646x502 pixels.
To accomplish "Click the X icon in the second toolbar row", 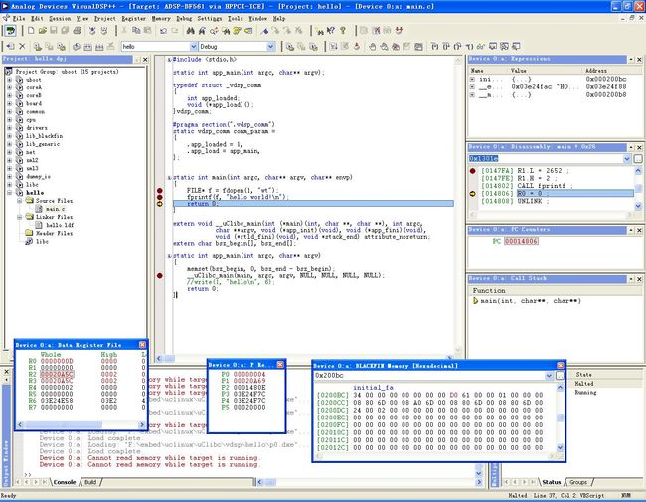I will pos(22,46).
